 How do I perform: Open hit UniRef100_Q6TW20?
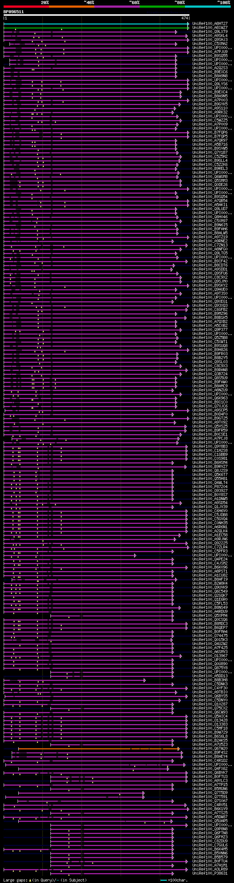210,749
